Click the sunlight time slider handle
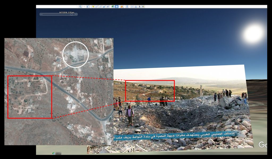 tap(71, 15)
